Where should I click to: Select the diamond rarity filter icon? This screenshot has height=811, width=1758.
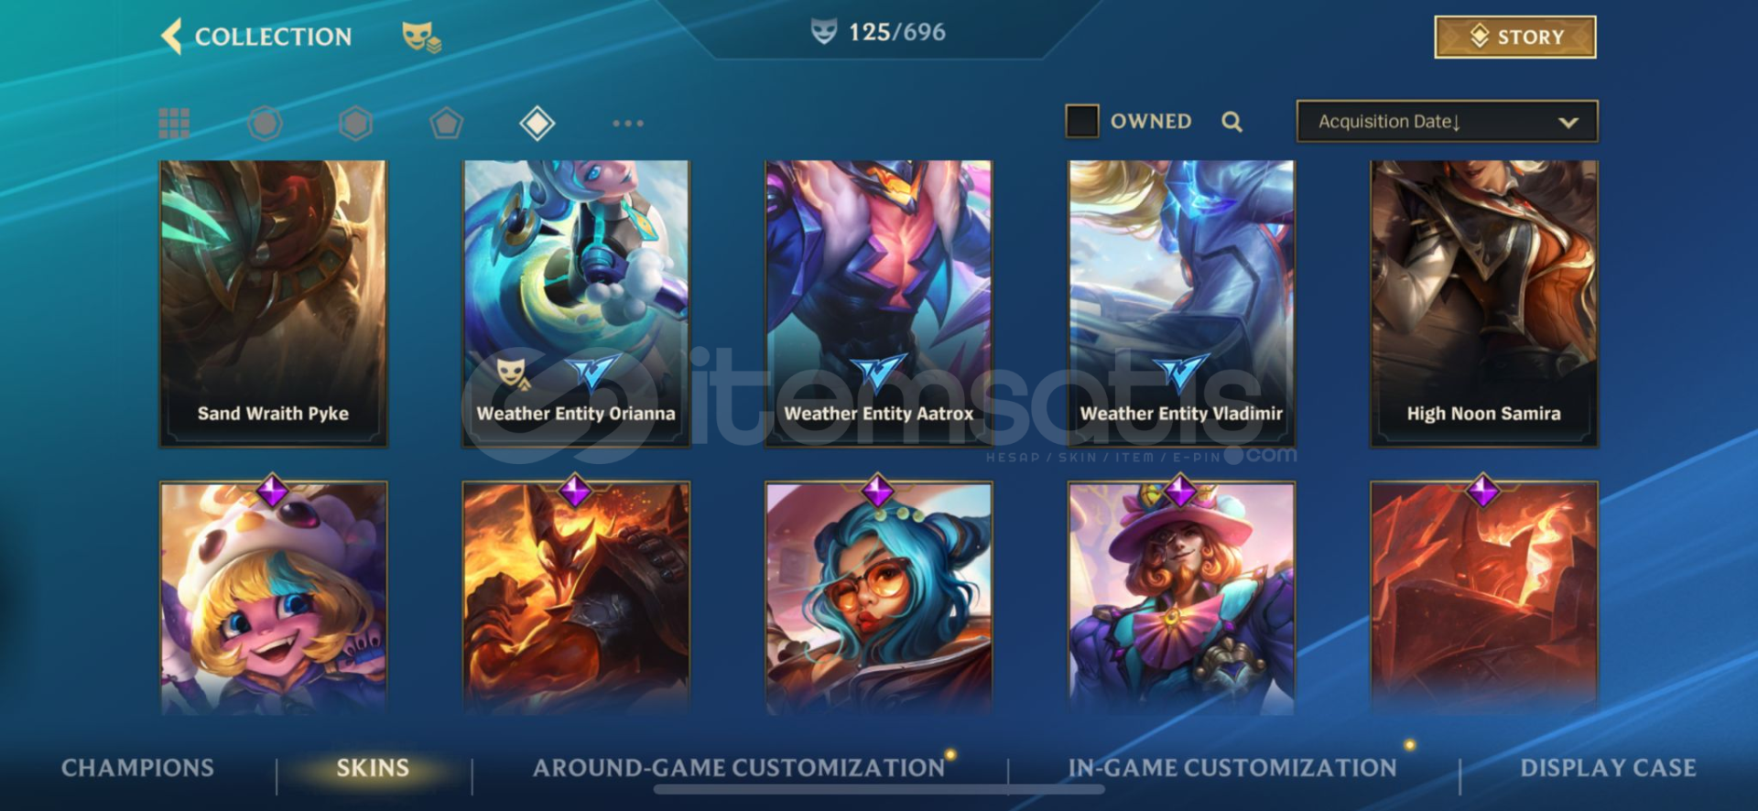pos(537,123)
